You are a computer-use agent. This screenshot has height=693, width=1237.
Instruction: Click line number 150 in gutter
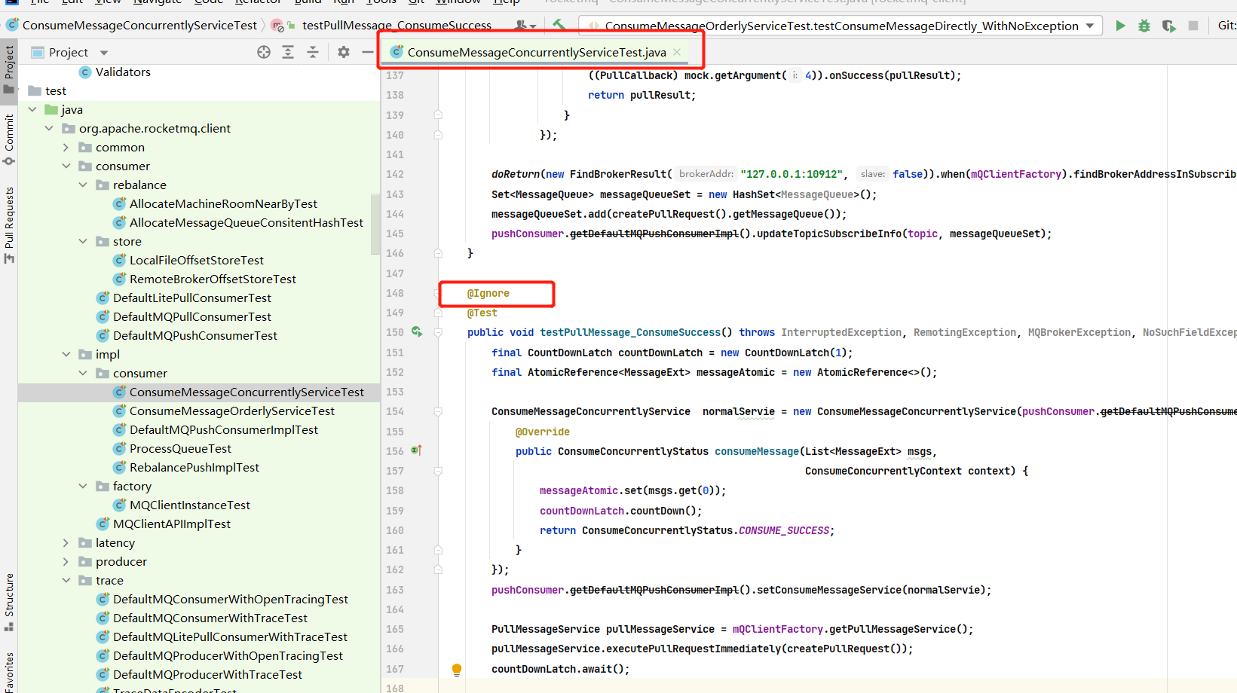[x=395, y=332]
